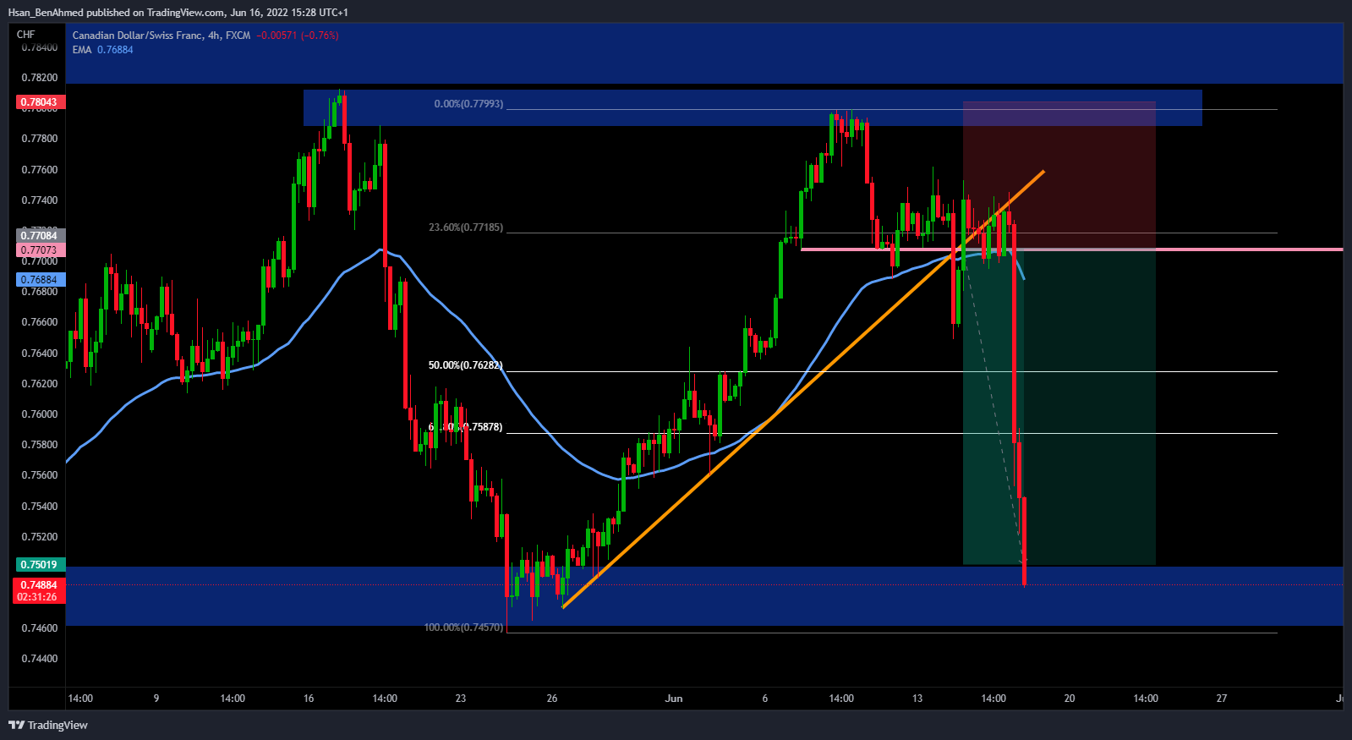
Task: Select the EMA 0.76884 indicator legend
Action: 102,50
